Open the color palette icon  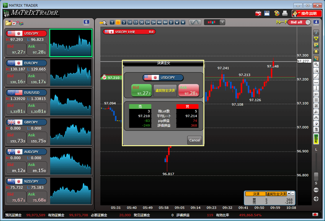[x=277, y=13]
